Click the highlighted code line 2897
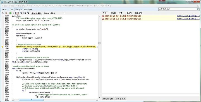The image size is (201, 102). (56, 47)
